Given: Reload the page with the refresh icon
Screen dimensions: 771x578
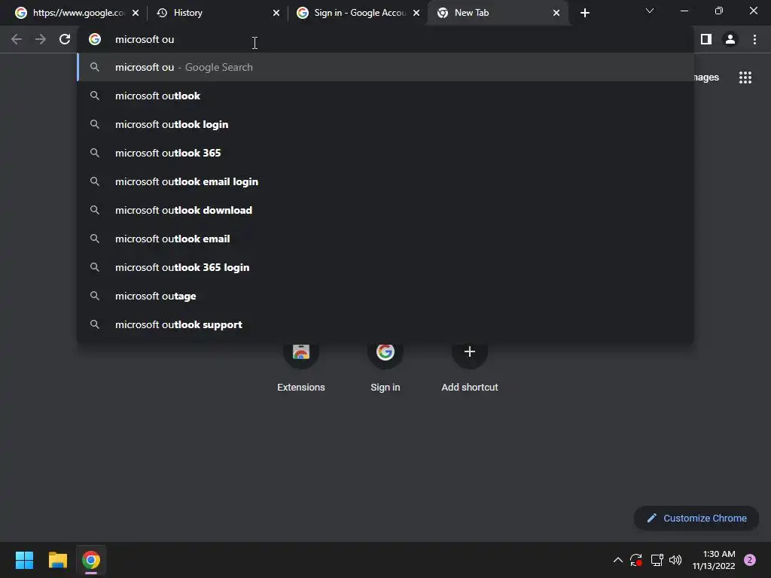Looking at the screenshot, I should 65,39.
